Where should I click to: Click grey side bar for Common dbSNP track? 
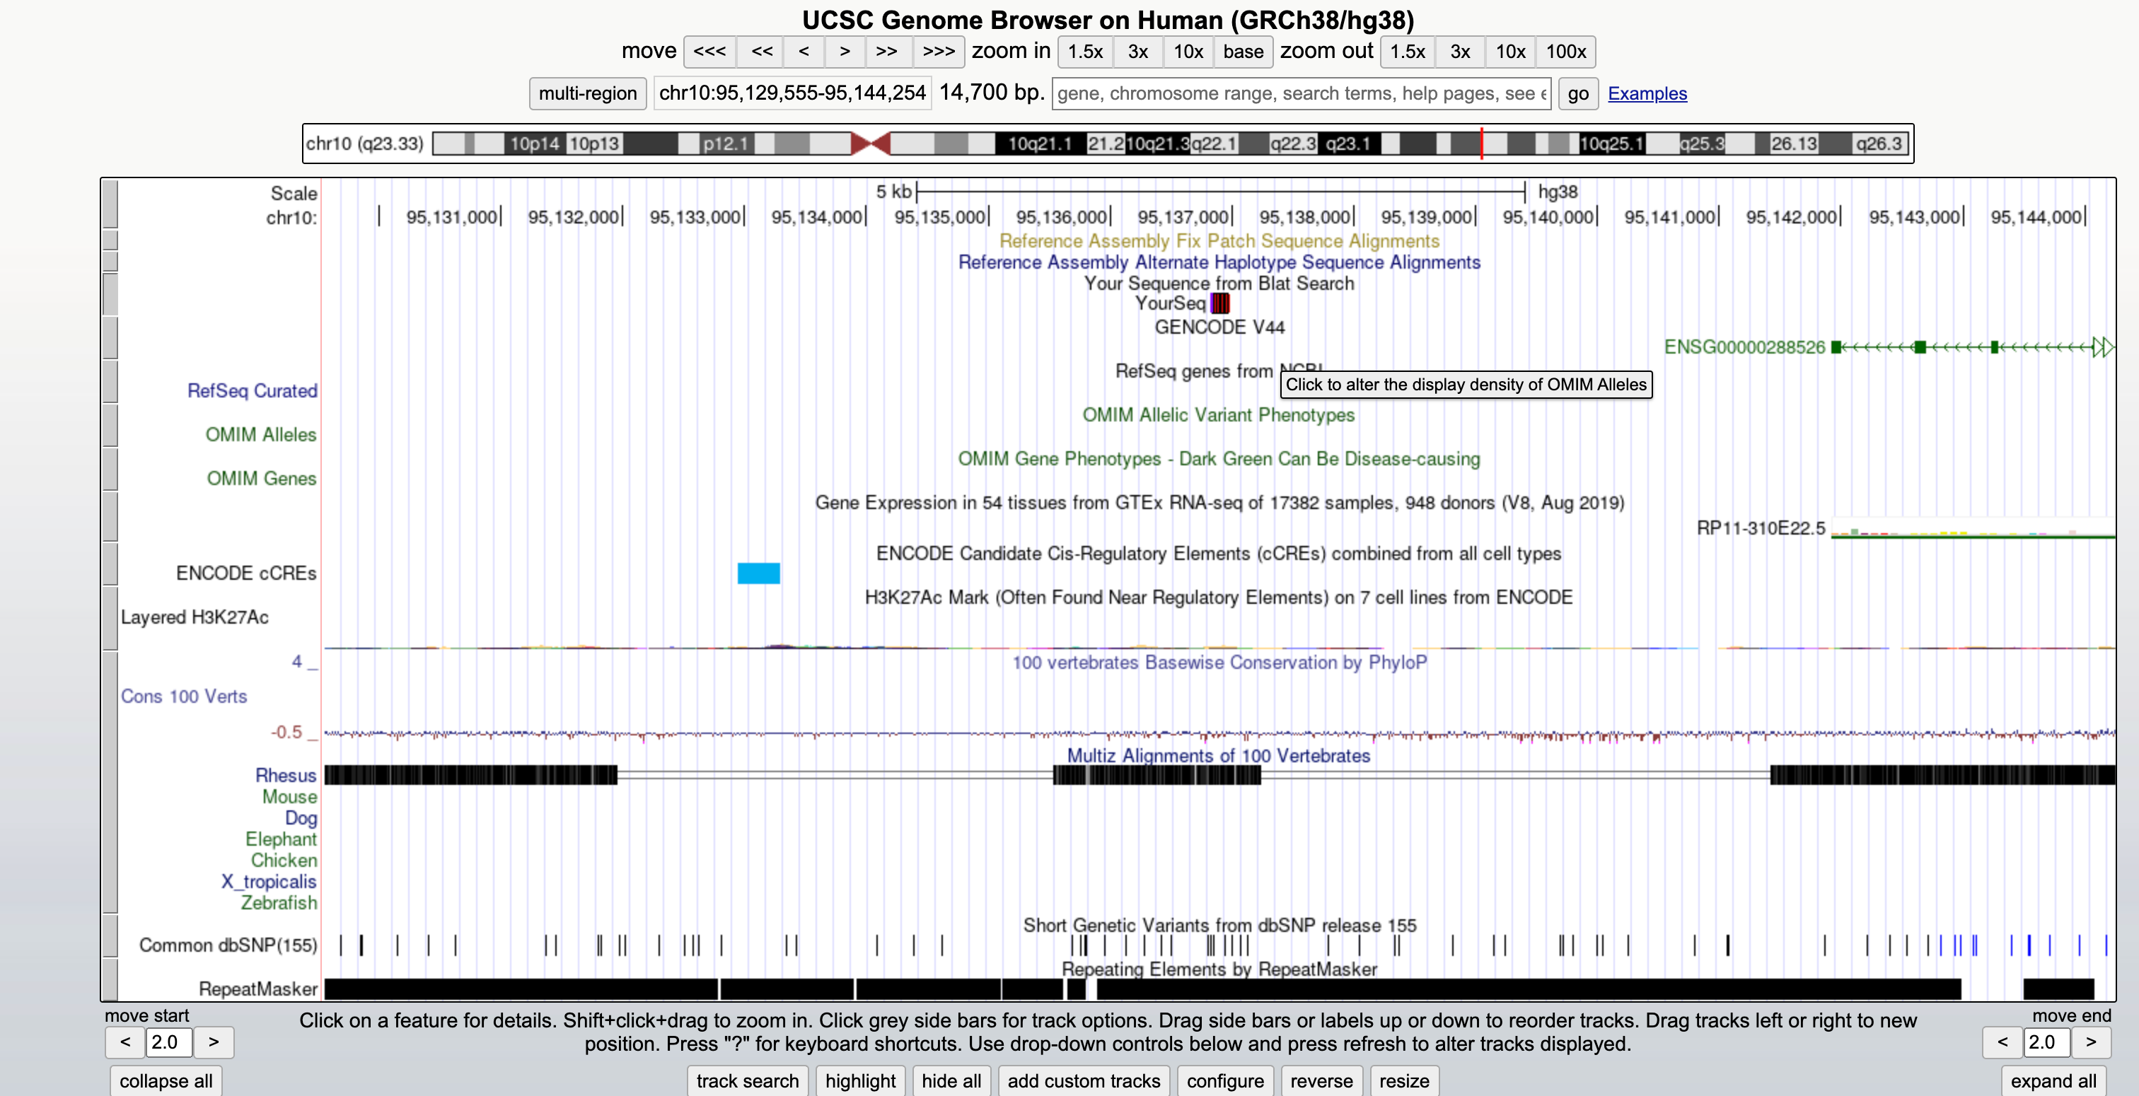(110, 937)
